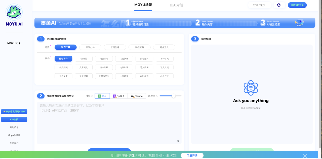The height and width of the screenshot is (159, 322).
Task: Click the 对话次数 counter pill
Action: click(x=260, y=5)
